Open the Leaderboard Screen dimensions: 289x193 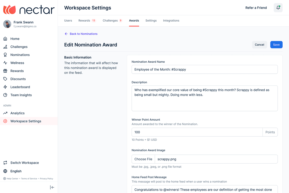coord(20,87)
